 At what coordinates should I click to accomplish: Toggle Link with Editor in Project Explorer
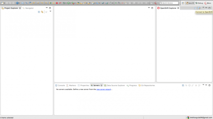[42, 12]
